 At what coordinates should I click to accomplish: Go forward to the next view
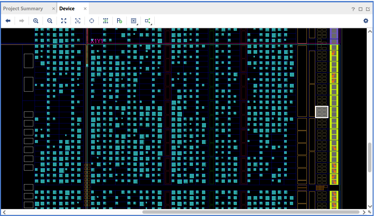22,21
